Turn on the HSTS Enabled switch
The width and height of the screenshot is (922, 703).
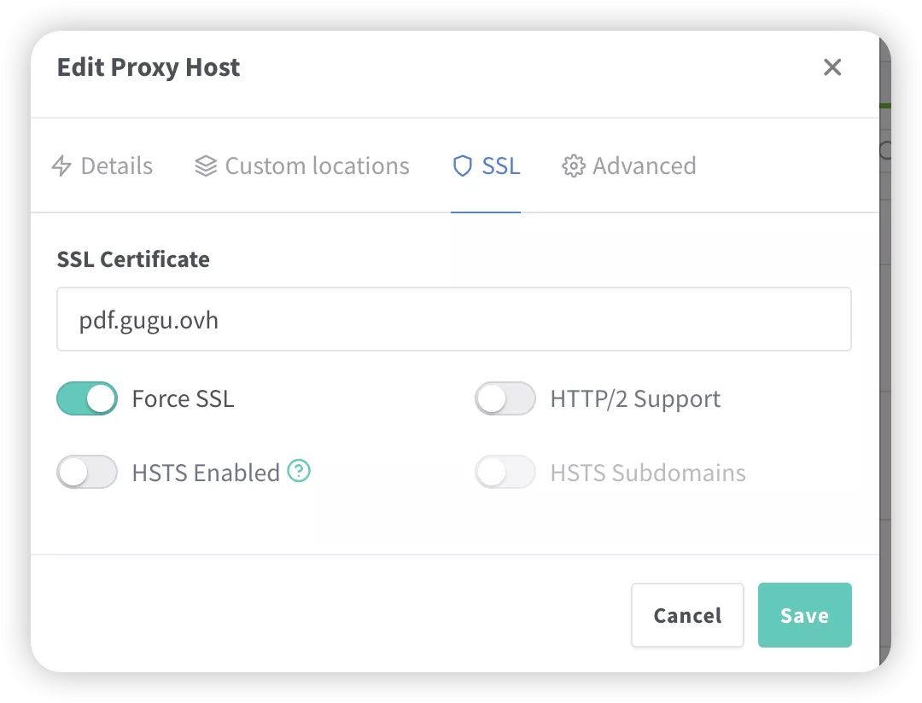click(x=87, y=472)
